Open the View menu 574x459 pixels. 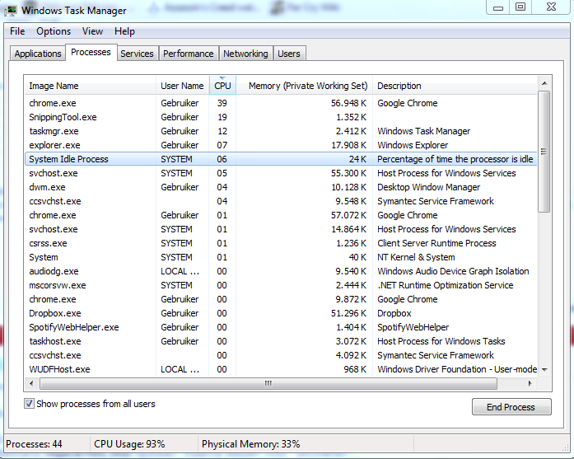click(x=92, y=31)
